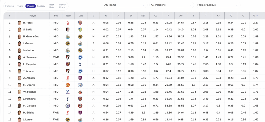Sort by the FC column header
This screenshot has height=122, width=265.
tap(255, 16)
